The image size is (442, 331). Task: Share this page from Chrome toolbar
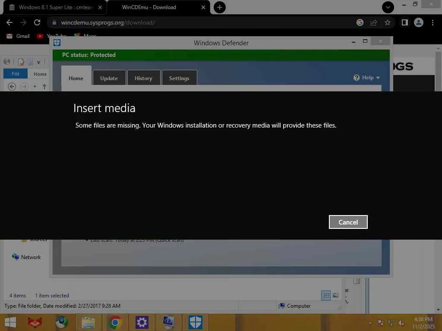374,22
